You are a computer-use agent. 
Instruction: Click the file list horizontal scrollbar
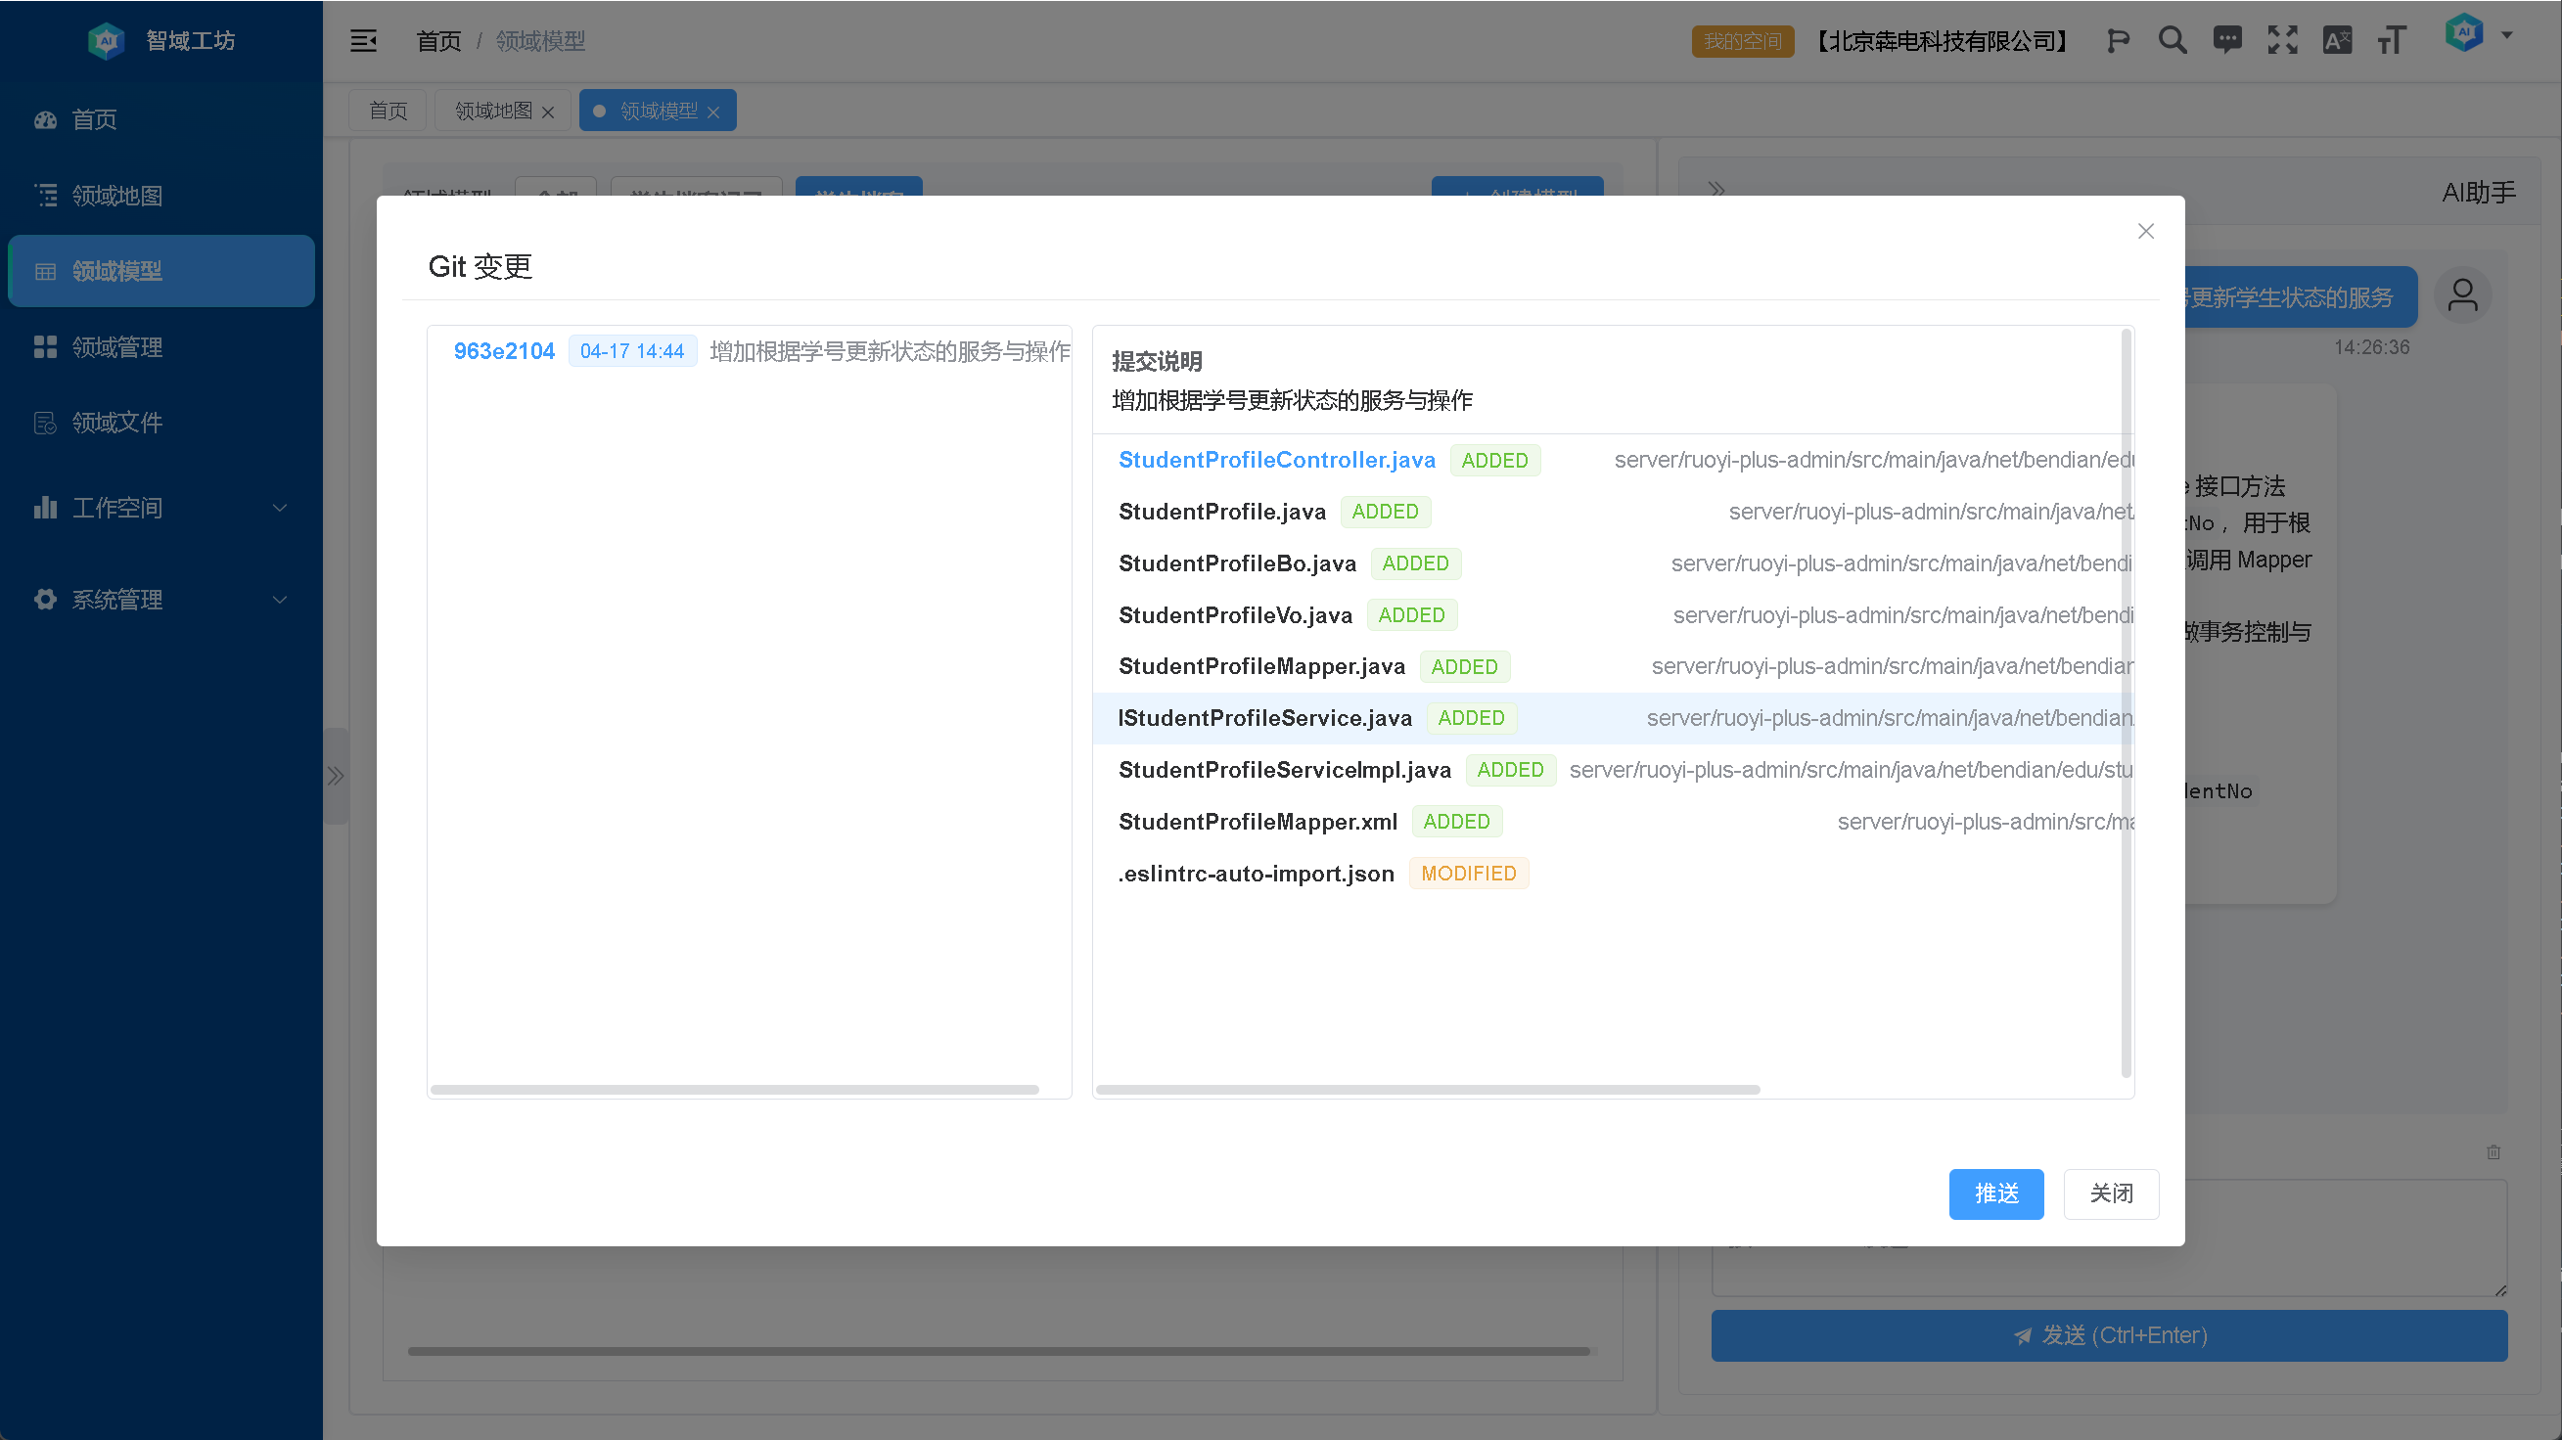[x=1427, y=1090]
